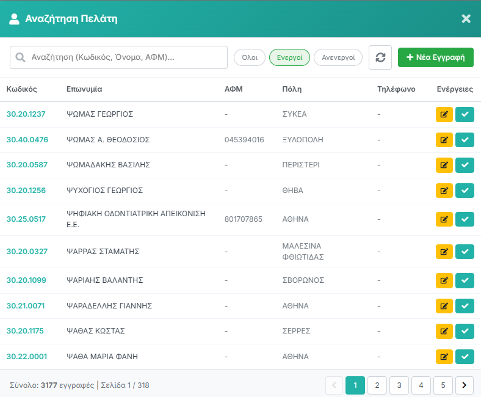Viewport: 481px width, 397px height.
Task: Go to next page using arrow chevron
Action: (464, 385)
